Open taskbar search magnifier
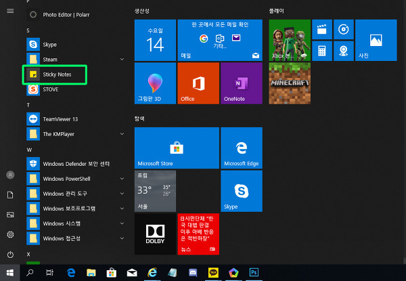The height and width of the screenshot is (281, 406). (30, 272)
